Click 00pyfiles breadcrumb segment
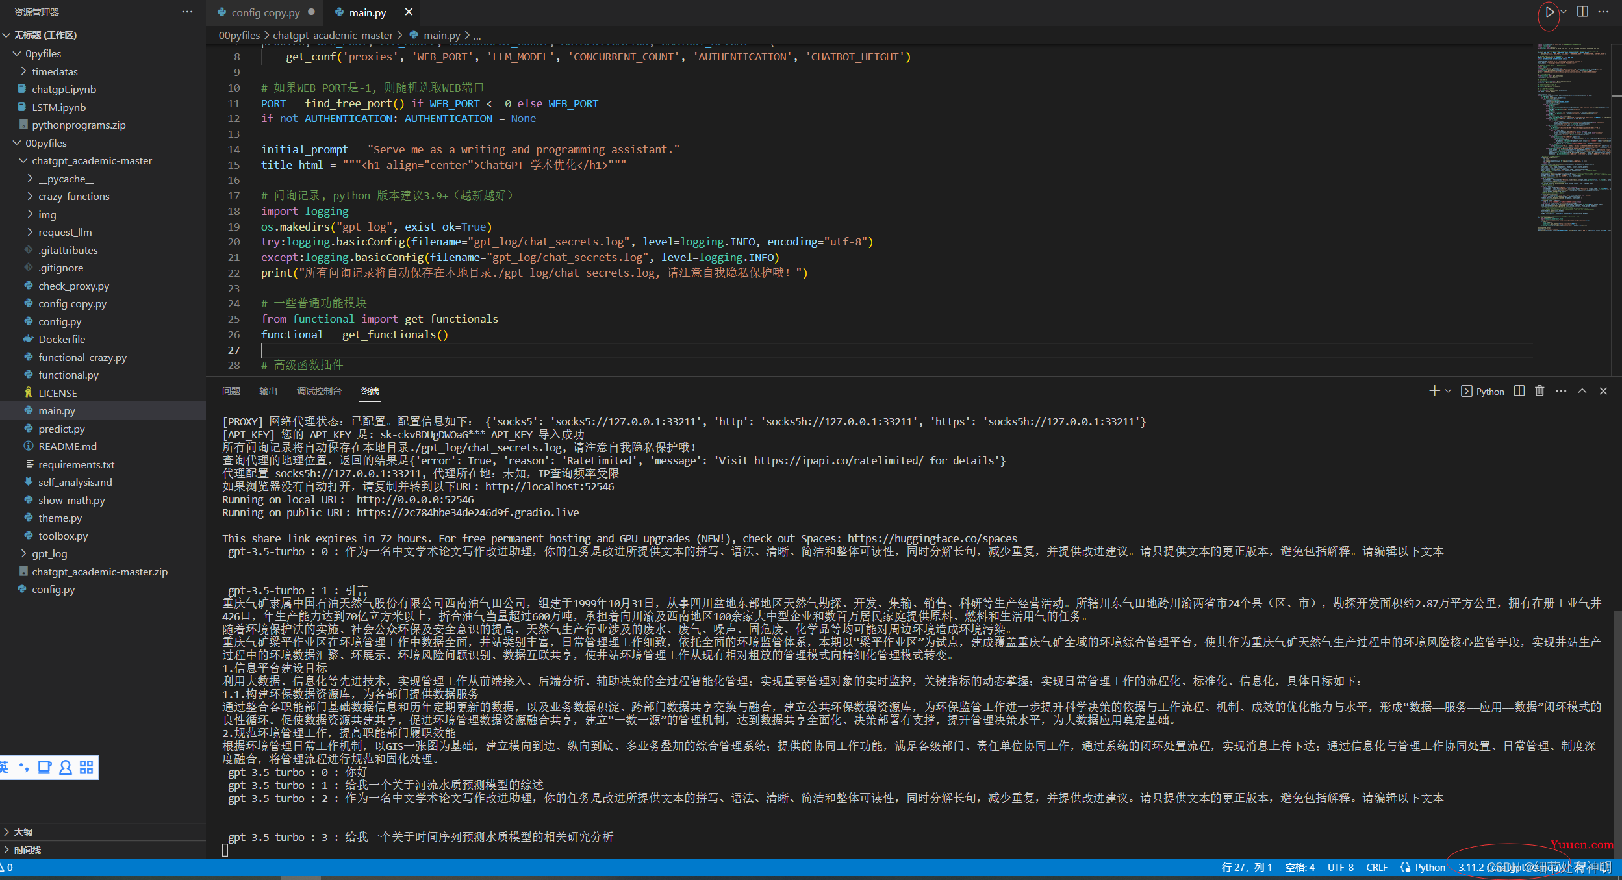Image resolution: width=1622 pixels, height=880 pixels. [x=239, y=35]
